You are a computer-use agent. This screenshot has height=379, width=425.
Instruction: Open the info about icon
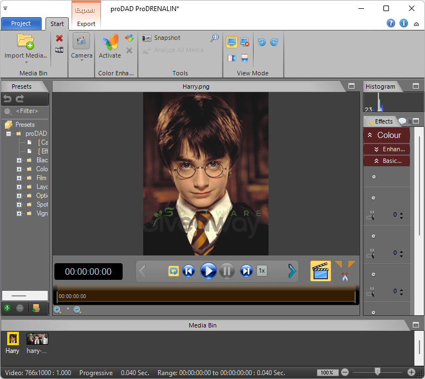pos(403,23)
